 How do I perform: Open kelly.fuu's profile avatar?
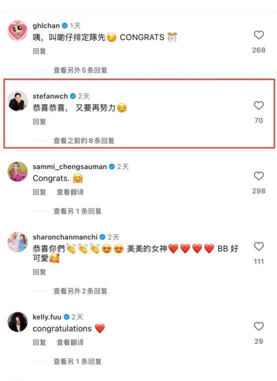(17, 322)
